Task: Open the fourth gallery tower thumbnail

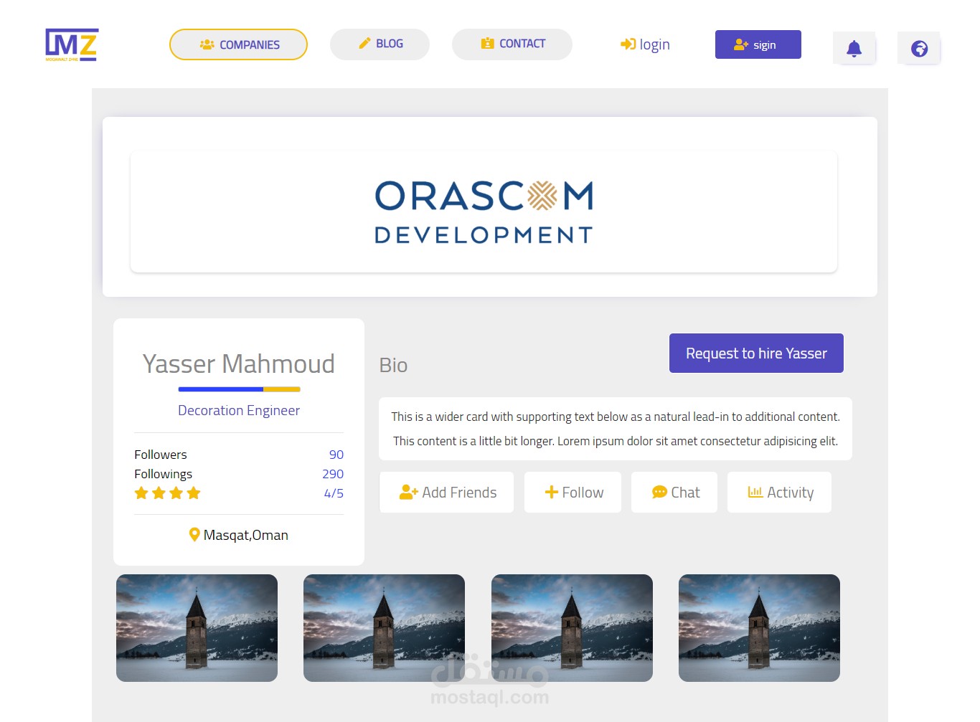Action: pos(759,628)
